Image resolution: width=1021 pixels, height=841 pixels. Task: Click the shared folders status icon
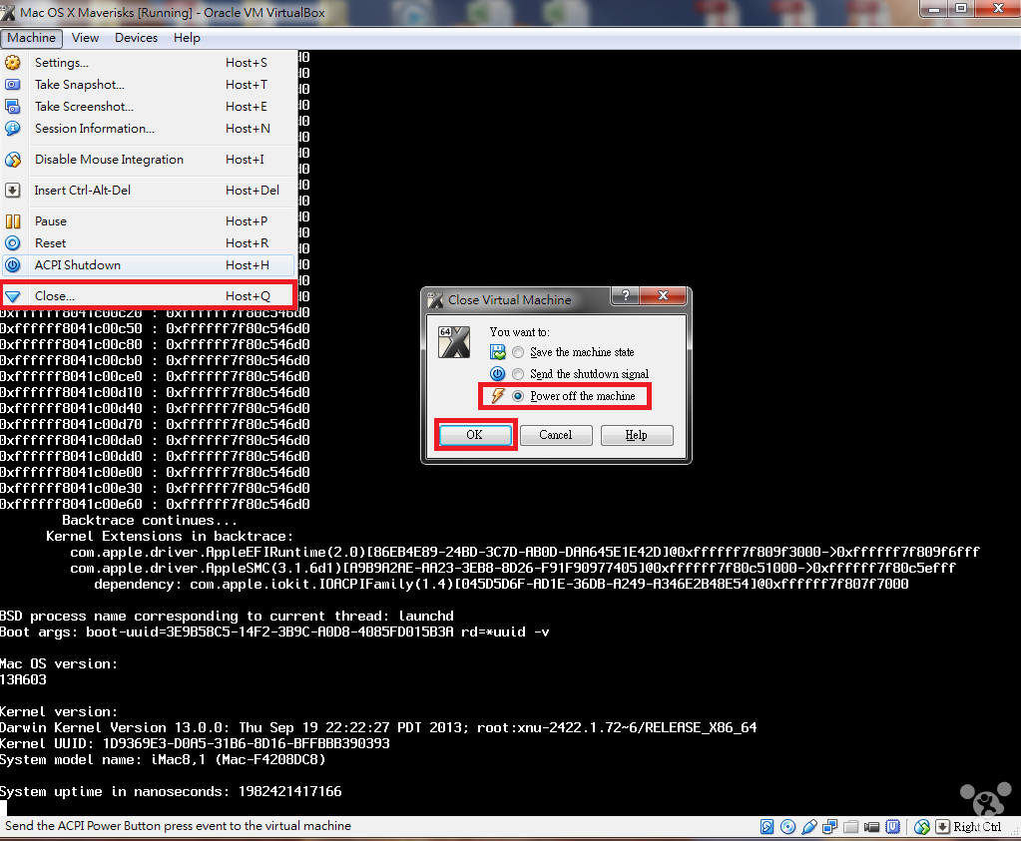click(x=850, y=826)
